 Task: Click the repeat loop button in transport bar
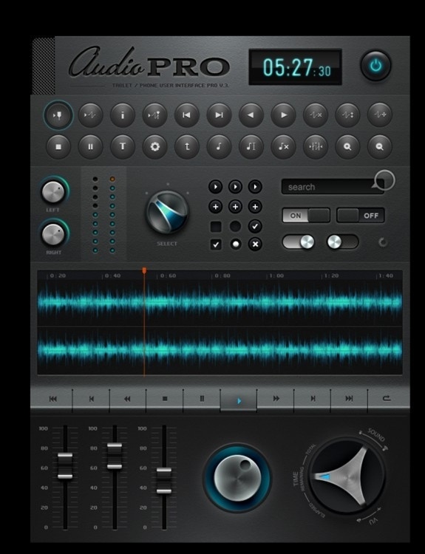pos(387,399)
